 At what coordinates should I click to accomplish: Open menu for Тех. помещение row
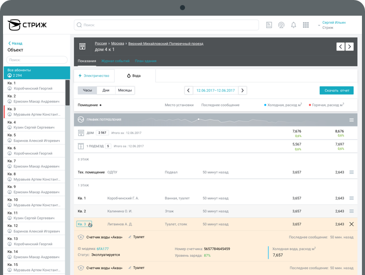tap(351, 172)
